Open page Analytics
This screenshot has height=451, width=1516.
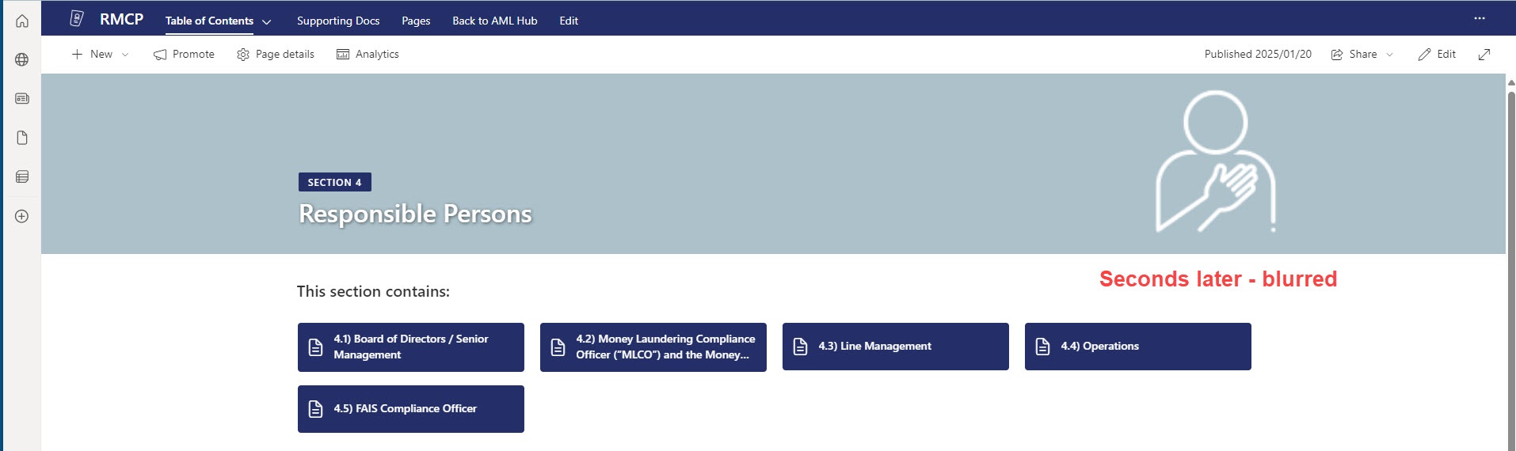point(368,54)
